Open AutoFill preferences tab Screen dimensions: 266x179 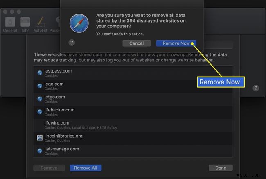[x=40, y=25]
